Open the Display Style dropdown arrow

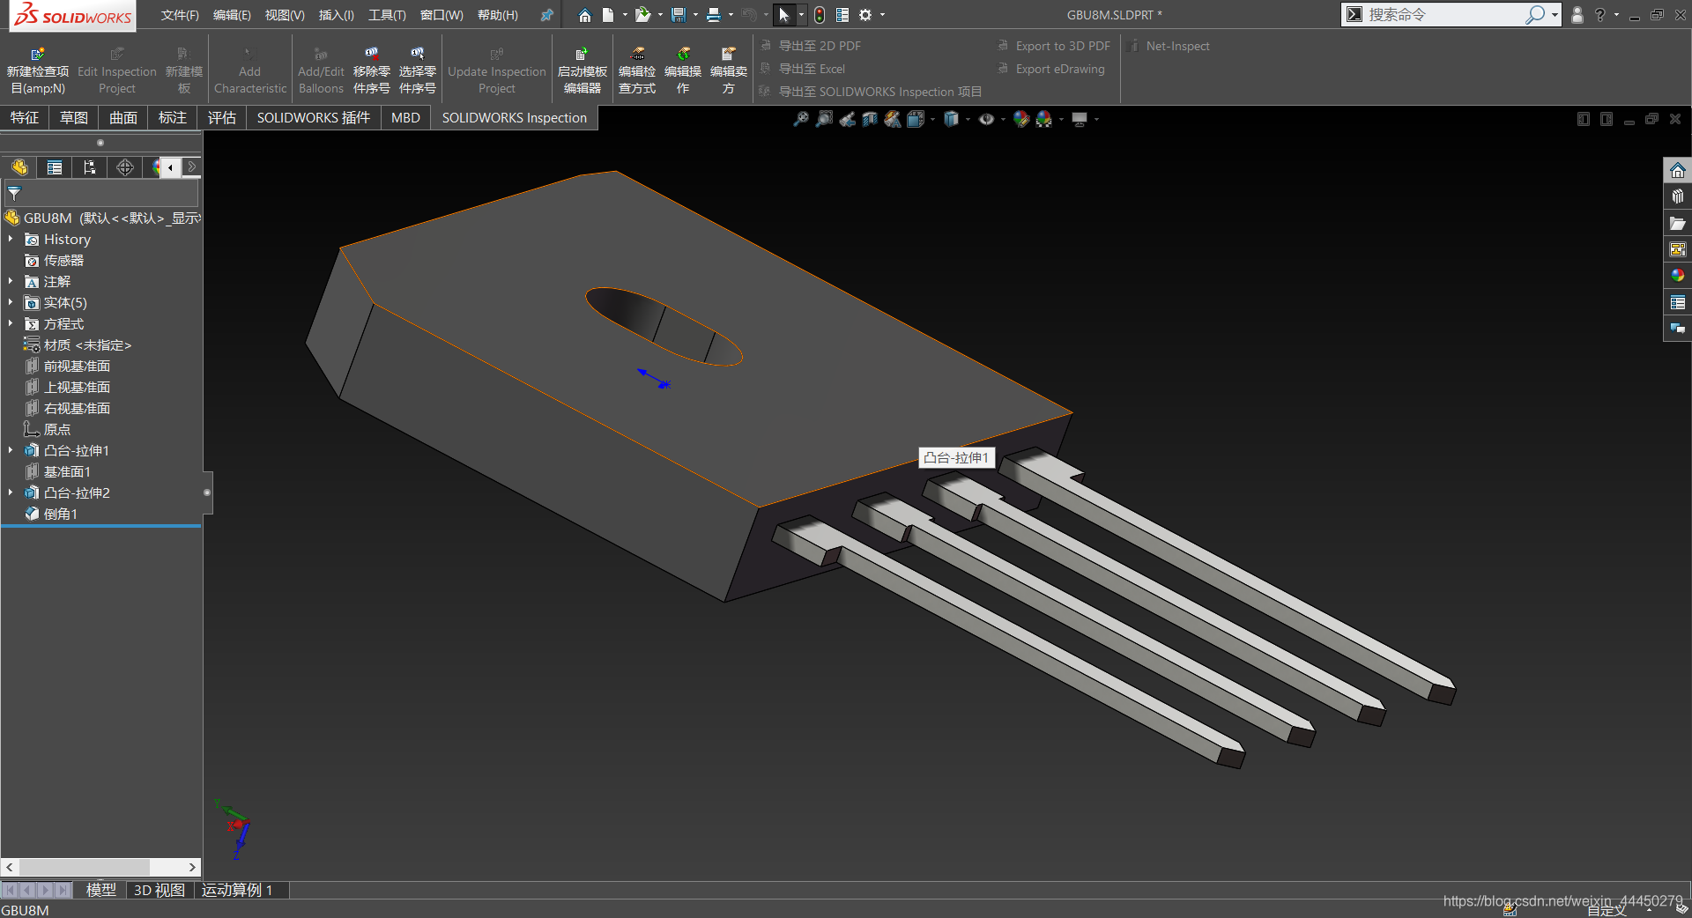pos(968,119)
